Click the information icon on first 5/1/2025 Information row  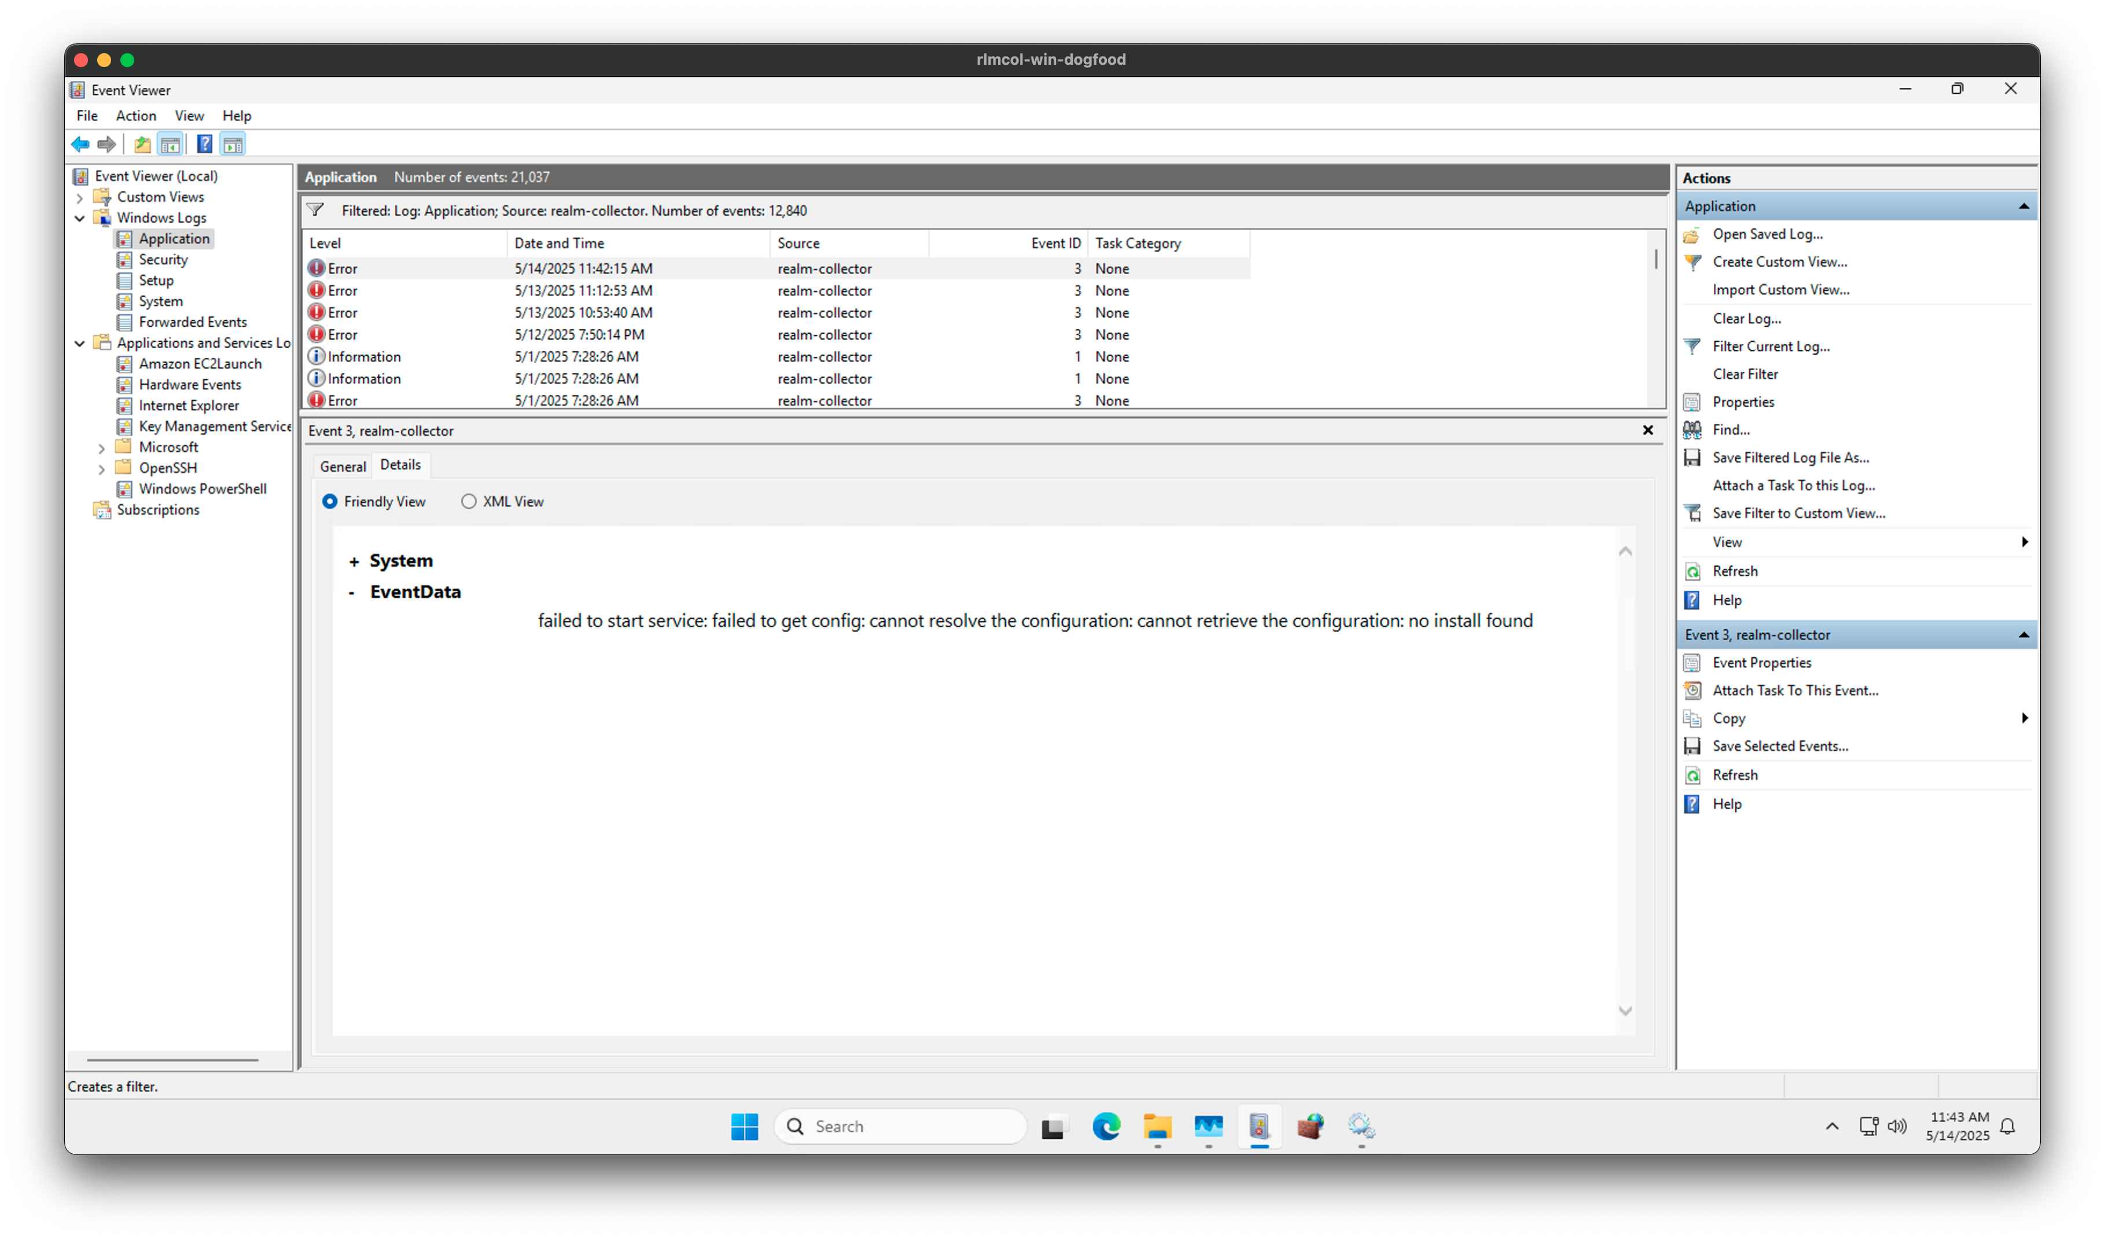[317, 357]
